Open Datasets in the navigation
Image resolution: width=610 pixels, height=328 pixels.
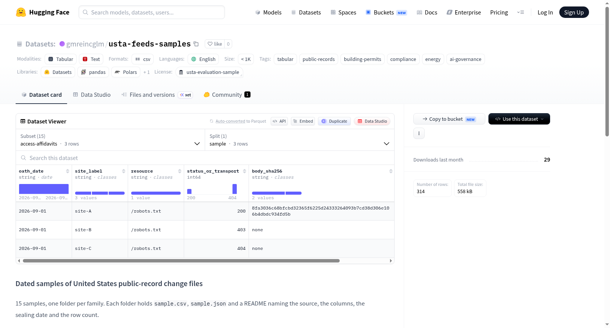click(306, 12)
